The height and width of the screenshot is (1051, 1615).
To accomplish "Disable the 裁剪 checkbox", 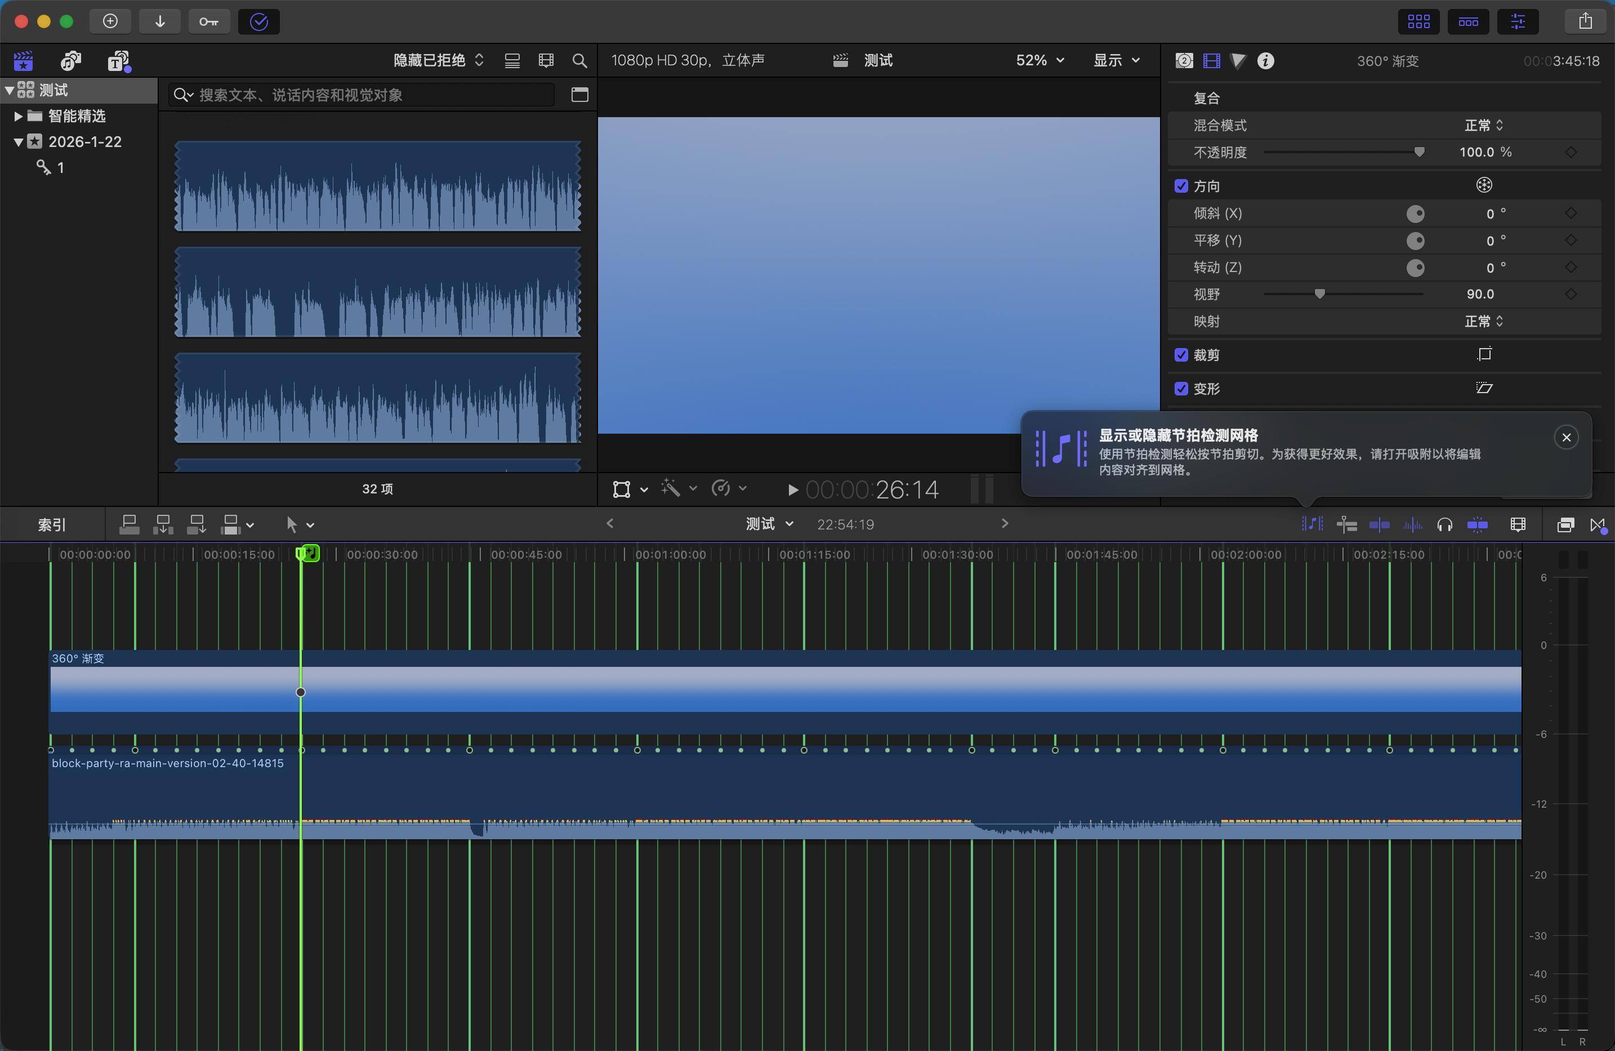I will point(1181,355).
